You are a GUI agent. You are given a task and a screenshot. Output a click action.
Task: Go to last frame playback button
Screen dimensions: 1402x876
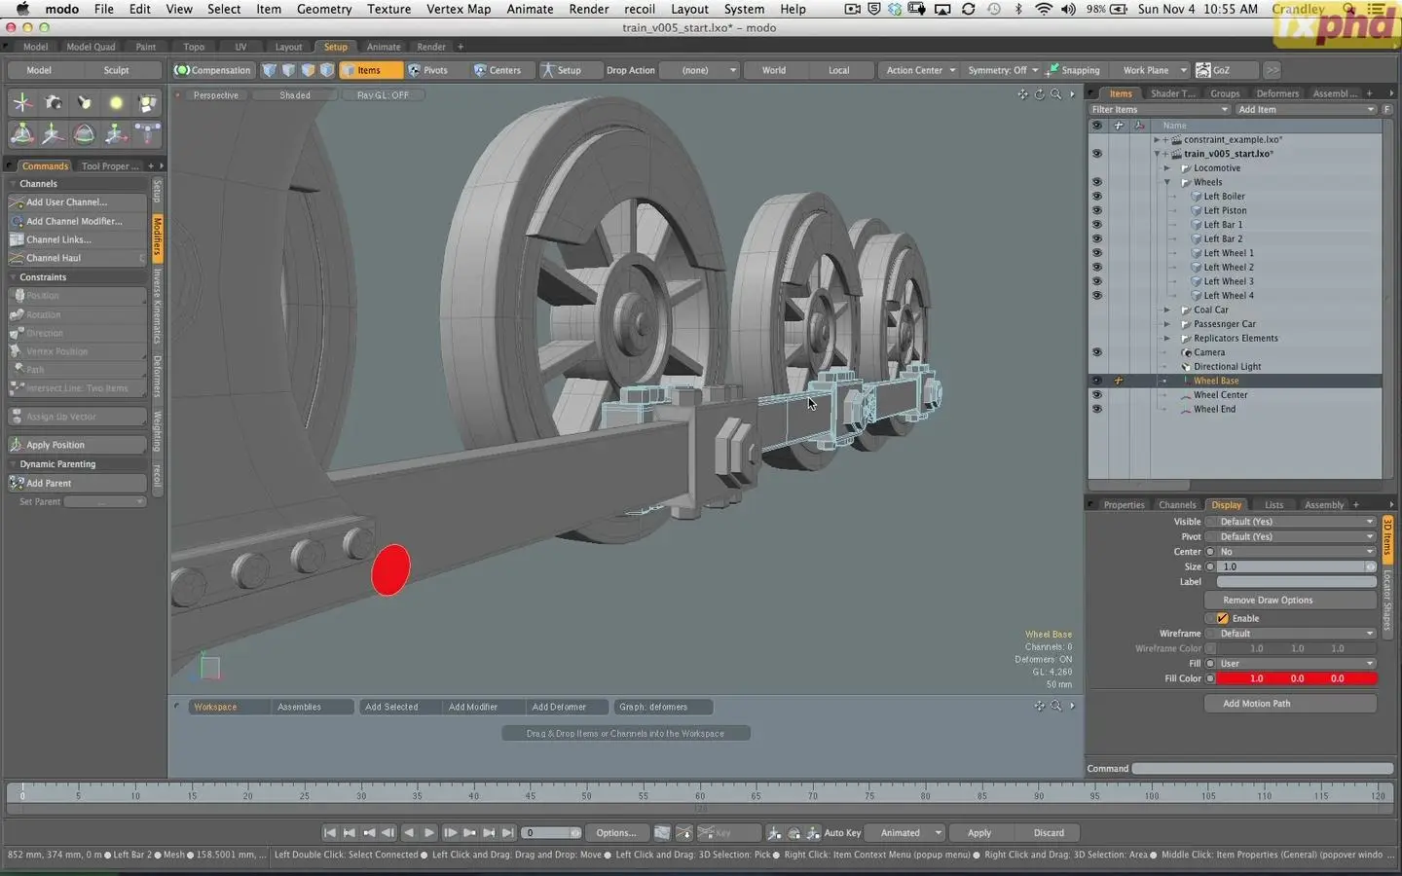point(508,832)
